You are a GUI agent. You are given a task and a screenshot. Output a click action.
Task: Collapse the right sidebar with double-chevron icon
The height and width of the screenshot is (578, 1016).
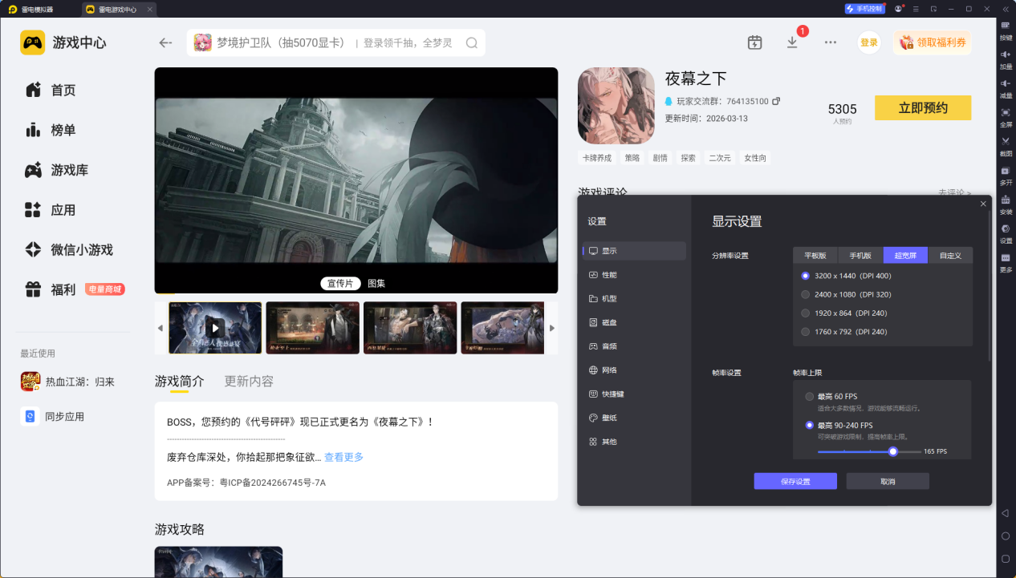(1006, 9)
